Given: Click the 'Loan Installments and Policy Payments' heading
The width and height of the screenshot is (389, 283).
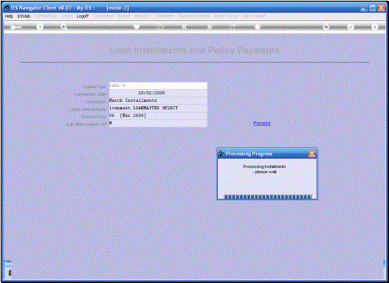Looking at the screenshot, I should pos(194,50).
